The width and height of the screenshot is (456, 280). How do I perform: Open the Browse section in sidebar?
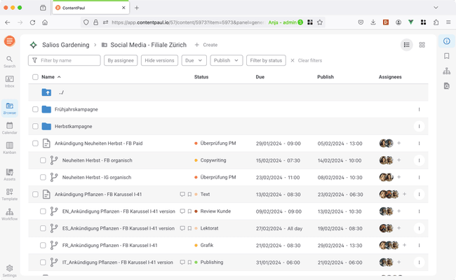tap(9, 108)
